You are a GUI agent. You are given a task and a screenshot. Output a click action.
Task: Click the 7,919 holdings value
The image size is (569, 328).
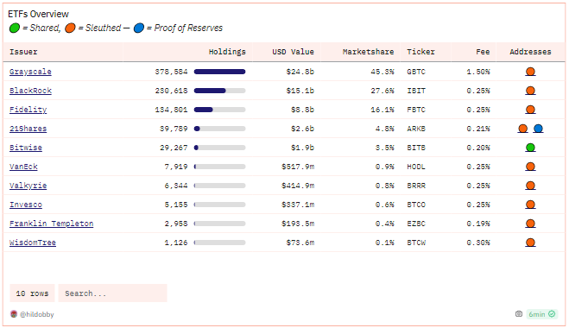[x=176, y=167]
